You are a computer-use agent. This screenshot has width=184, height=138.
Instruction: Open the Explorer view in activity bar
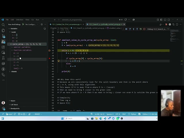[x=3, y=30]
